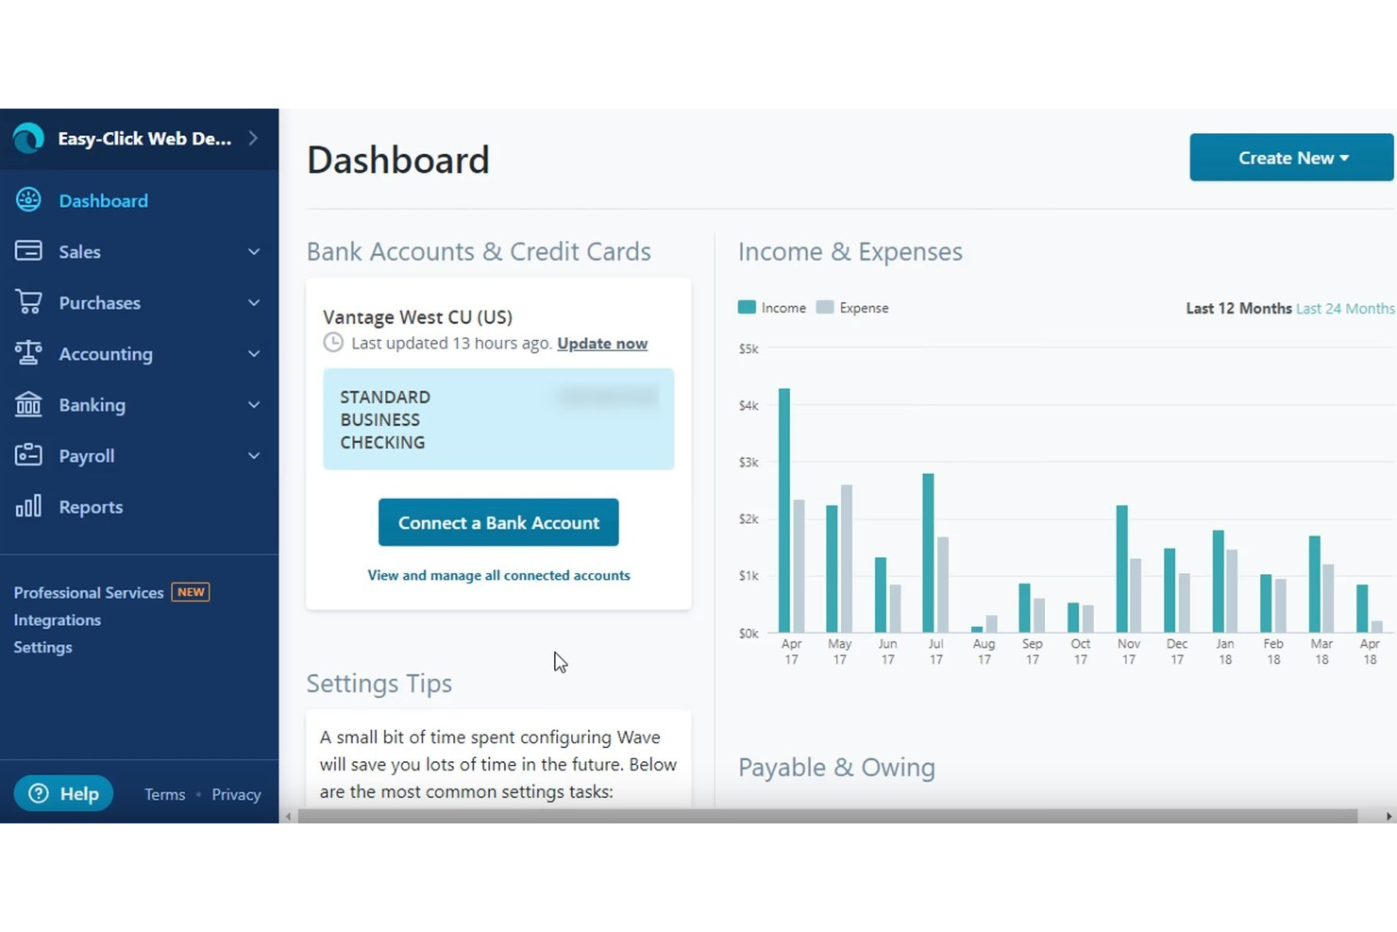Click the Update now link
This screenshot has height=932, width=1397.
(x=601, y=343)
